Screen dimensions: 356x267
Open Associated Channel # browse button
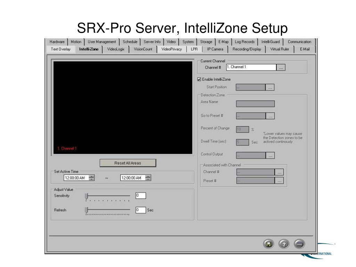pos(279,172)
